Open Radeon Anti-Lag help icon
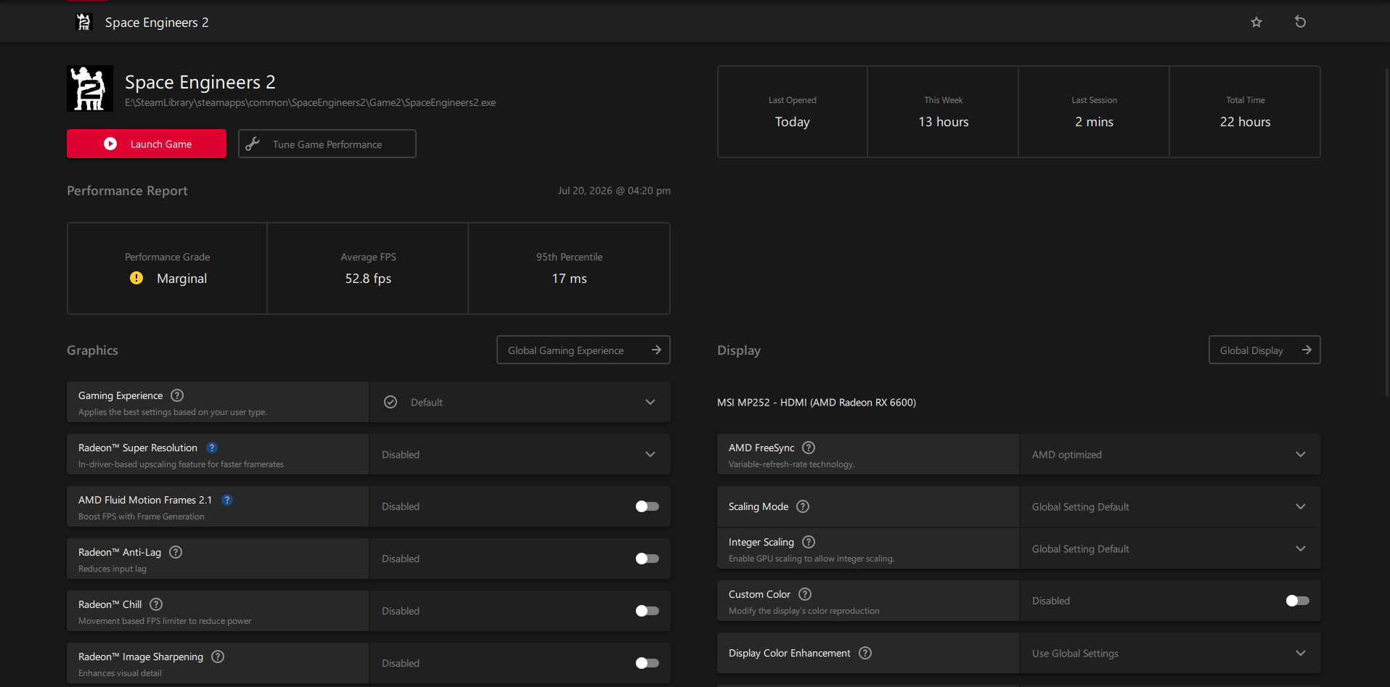1390x687 pixels. coord(176,552)
